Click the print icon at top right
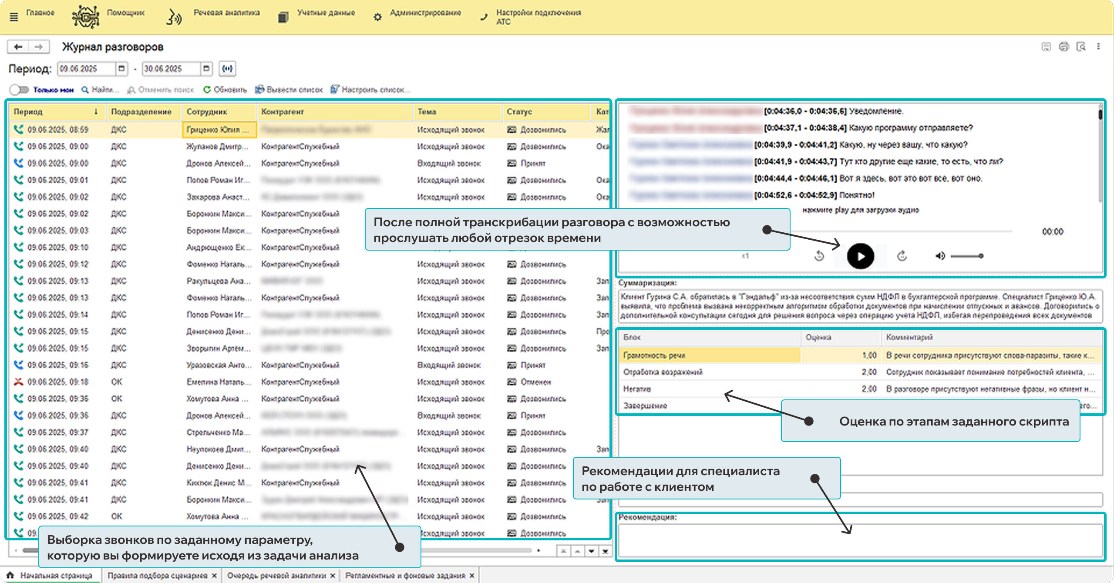Screen dimensions: 1114x583 1064,47
